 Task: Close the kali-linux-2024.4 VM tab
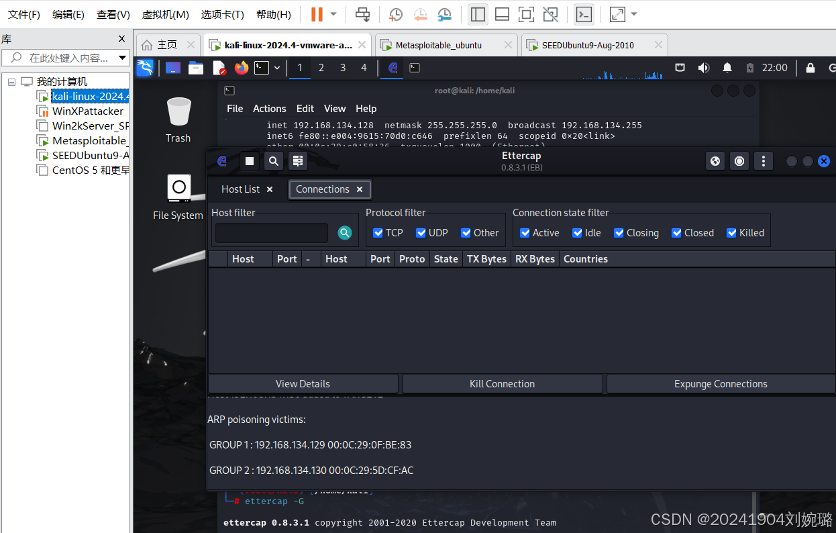click(362, 45)
